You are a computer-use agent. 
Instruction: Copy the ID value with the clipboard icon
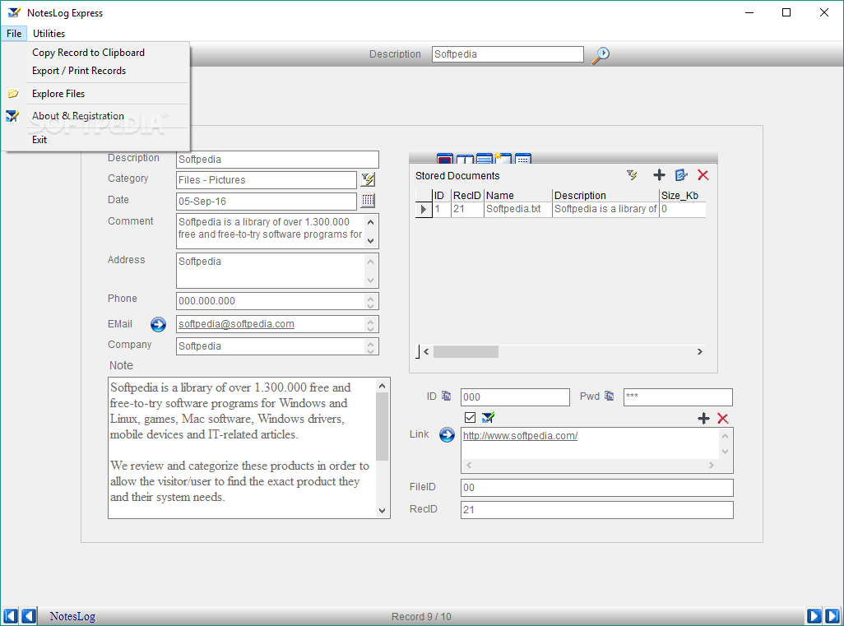pyautogui.click(x=446, y=396)
